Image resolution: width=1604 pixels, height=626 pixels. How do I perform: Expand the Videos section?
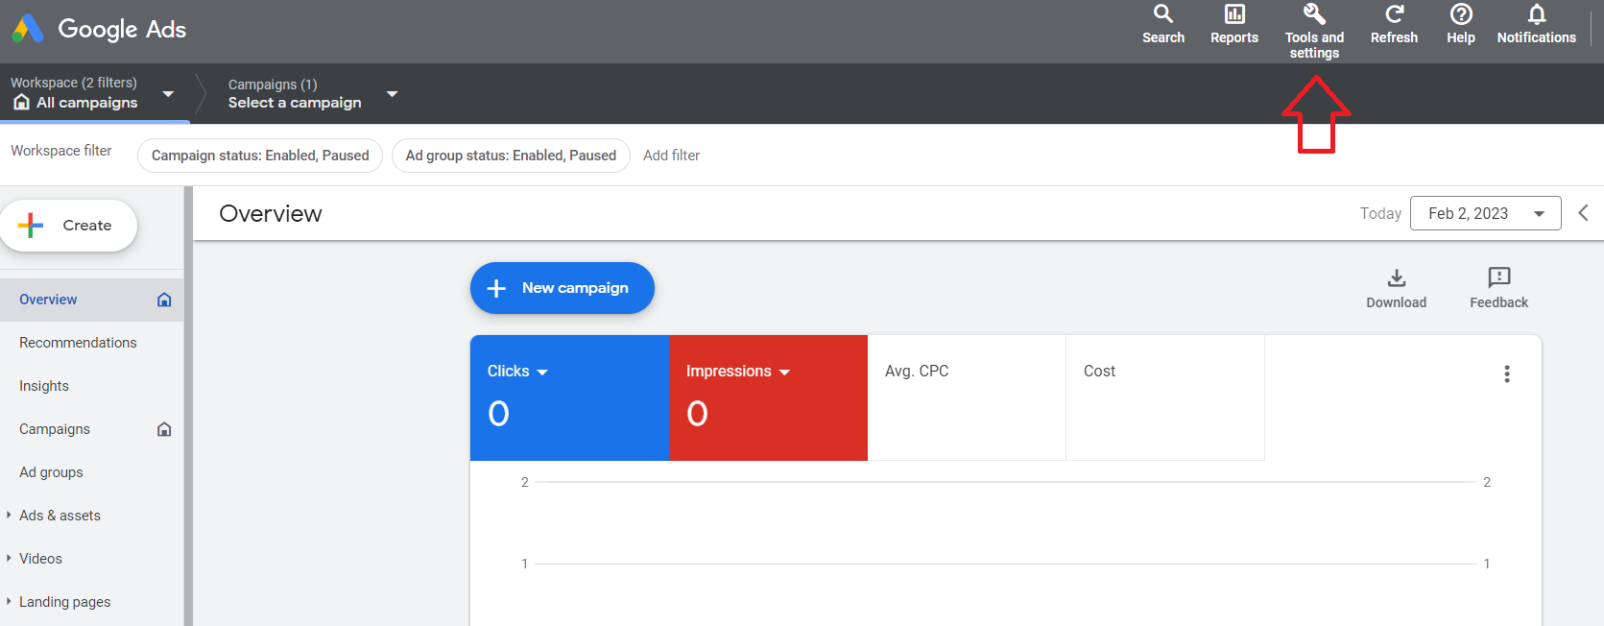click(x=9, y=559)
